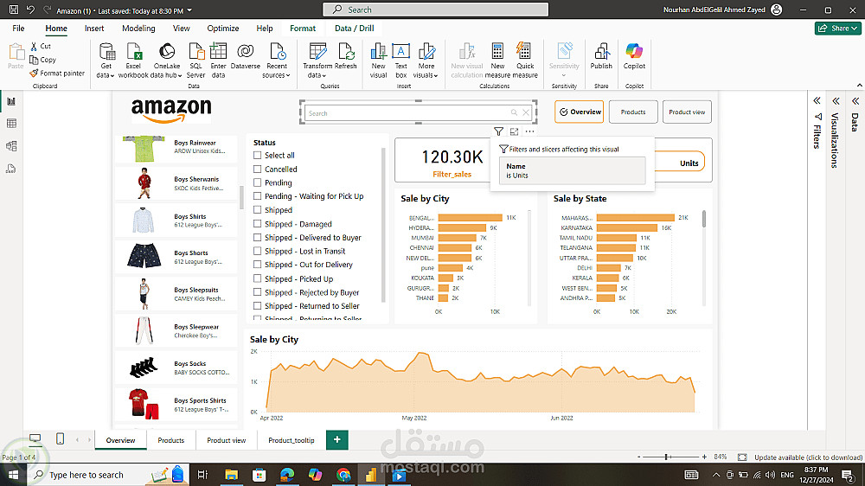Click Product view navigation button in report

(x=687, y=112)
